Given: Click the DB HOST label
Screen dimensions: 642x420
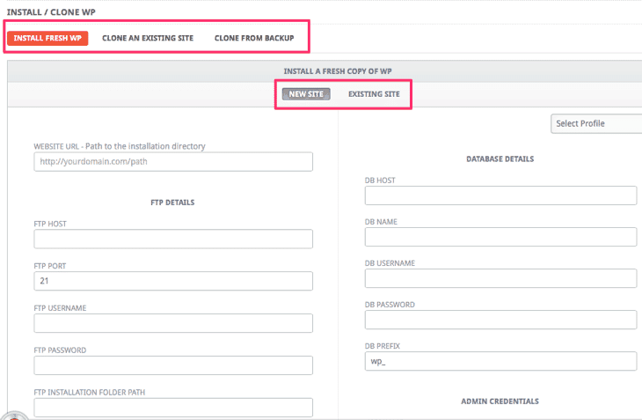Looking at the screenshot, I should click(380, 181).
